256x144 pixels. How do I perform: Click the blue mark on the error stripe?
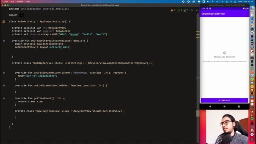198,78
